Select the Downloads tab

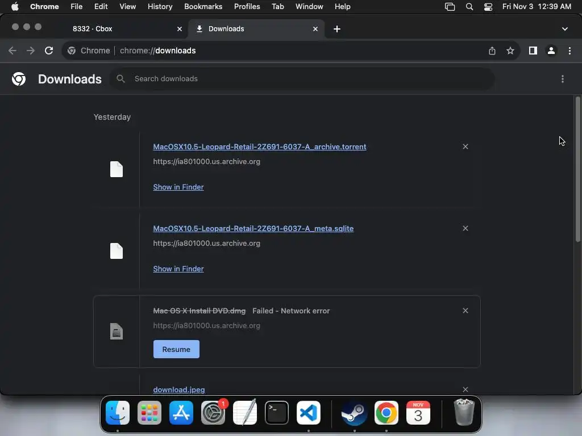coord(256,29)
